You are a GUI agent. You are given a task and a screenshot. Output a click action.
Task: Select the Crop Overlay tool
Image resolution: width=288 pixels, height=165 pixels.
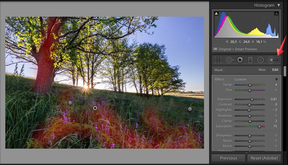[x=218, y=60]
